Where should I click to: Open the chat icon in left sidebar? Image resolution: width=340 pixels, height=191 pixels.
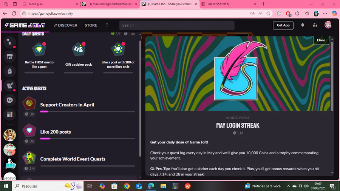(9, 42)
